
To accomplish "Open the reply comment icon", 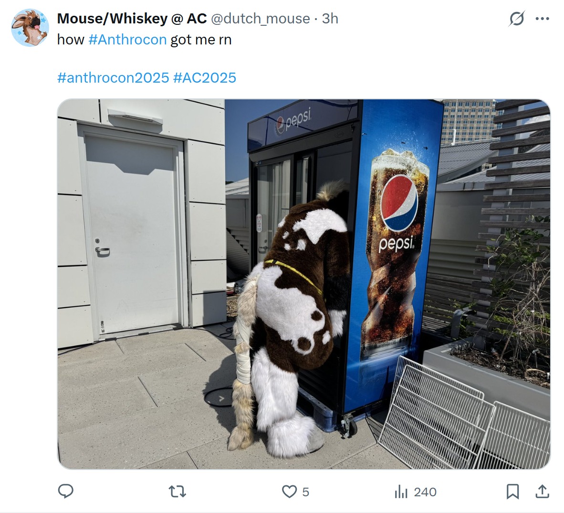I will pos(65,492).
